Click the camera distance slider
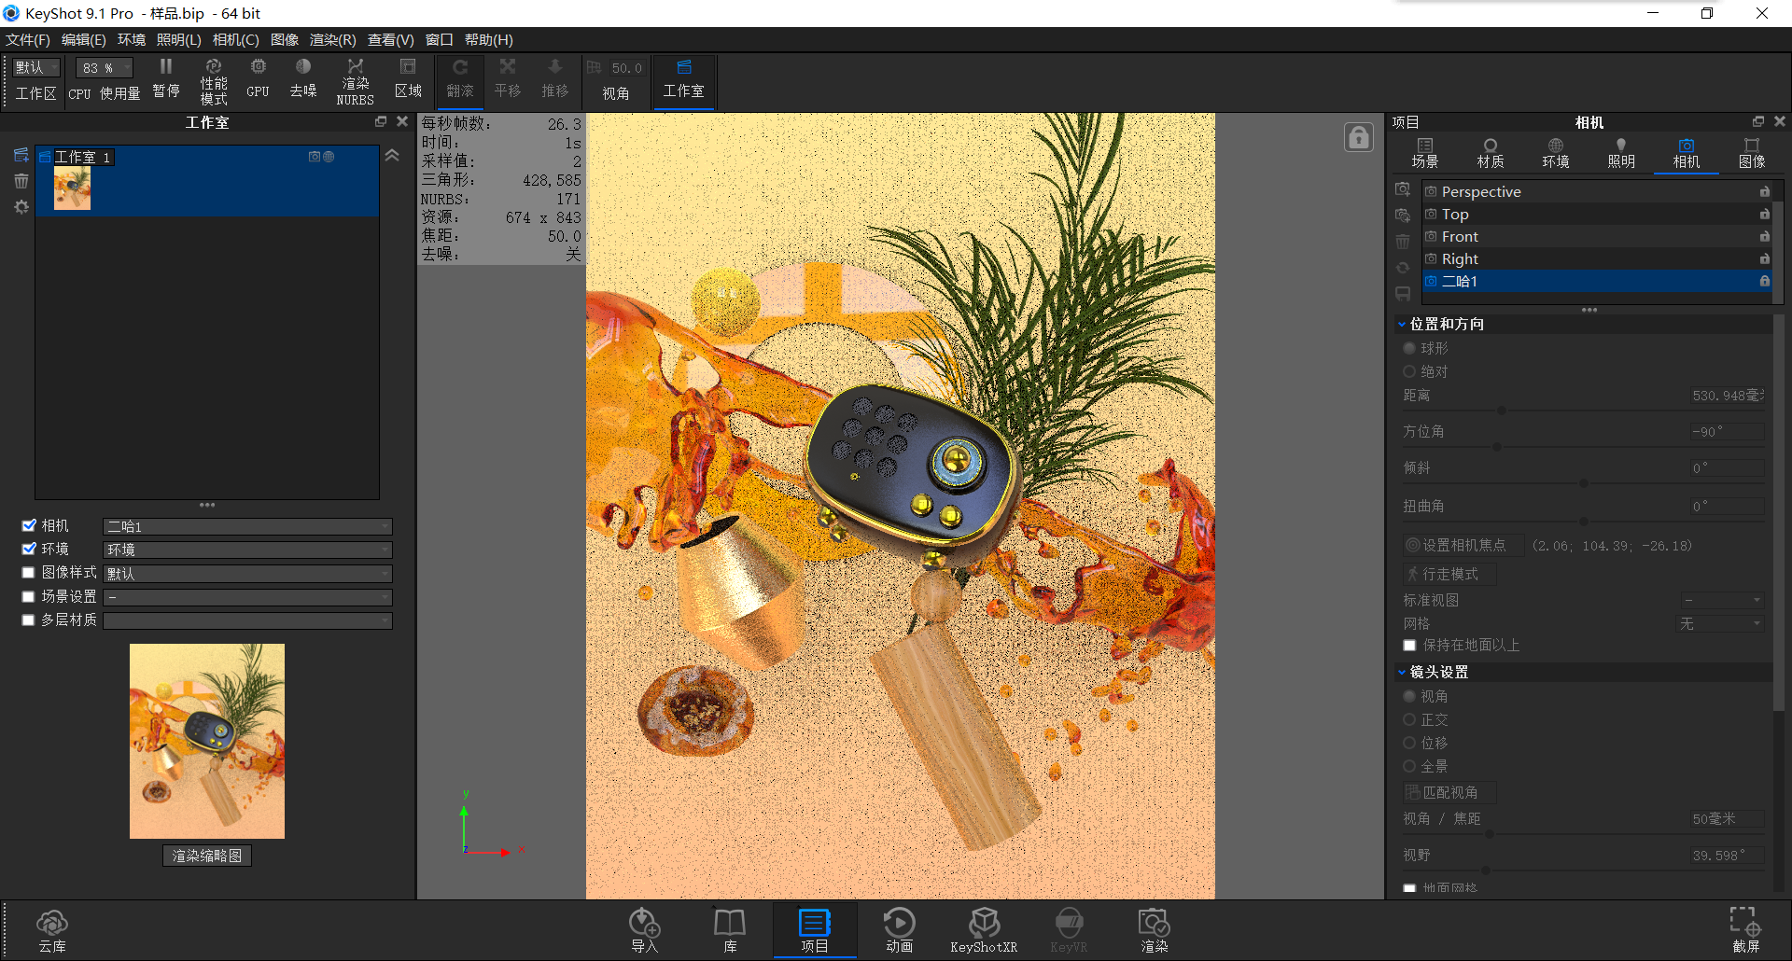Image resolution: width=1792 pixels, height=961 pixels. pyautogui.click(x=1501, y=410)
